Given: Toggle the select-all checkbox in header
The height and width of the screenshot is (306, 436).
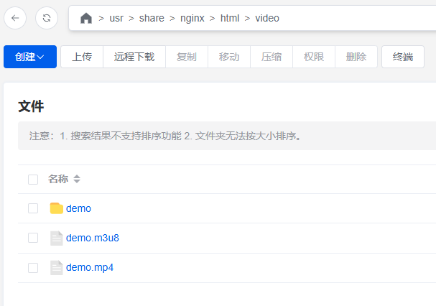Looking at the screenshot, I should tap(33, 180).
